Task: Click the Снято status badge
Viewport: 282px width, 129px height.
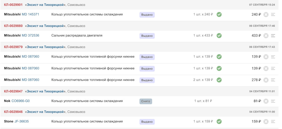Action: click(146, 101)
